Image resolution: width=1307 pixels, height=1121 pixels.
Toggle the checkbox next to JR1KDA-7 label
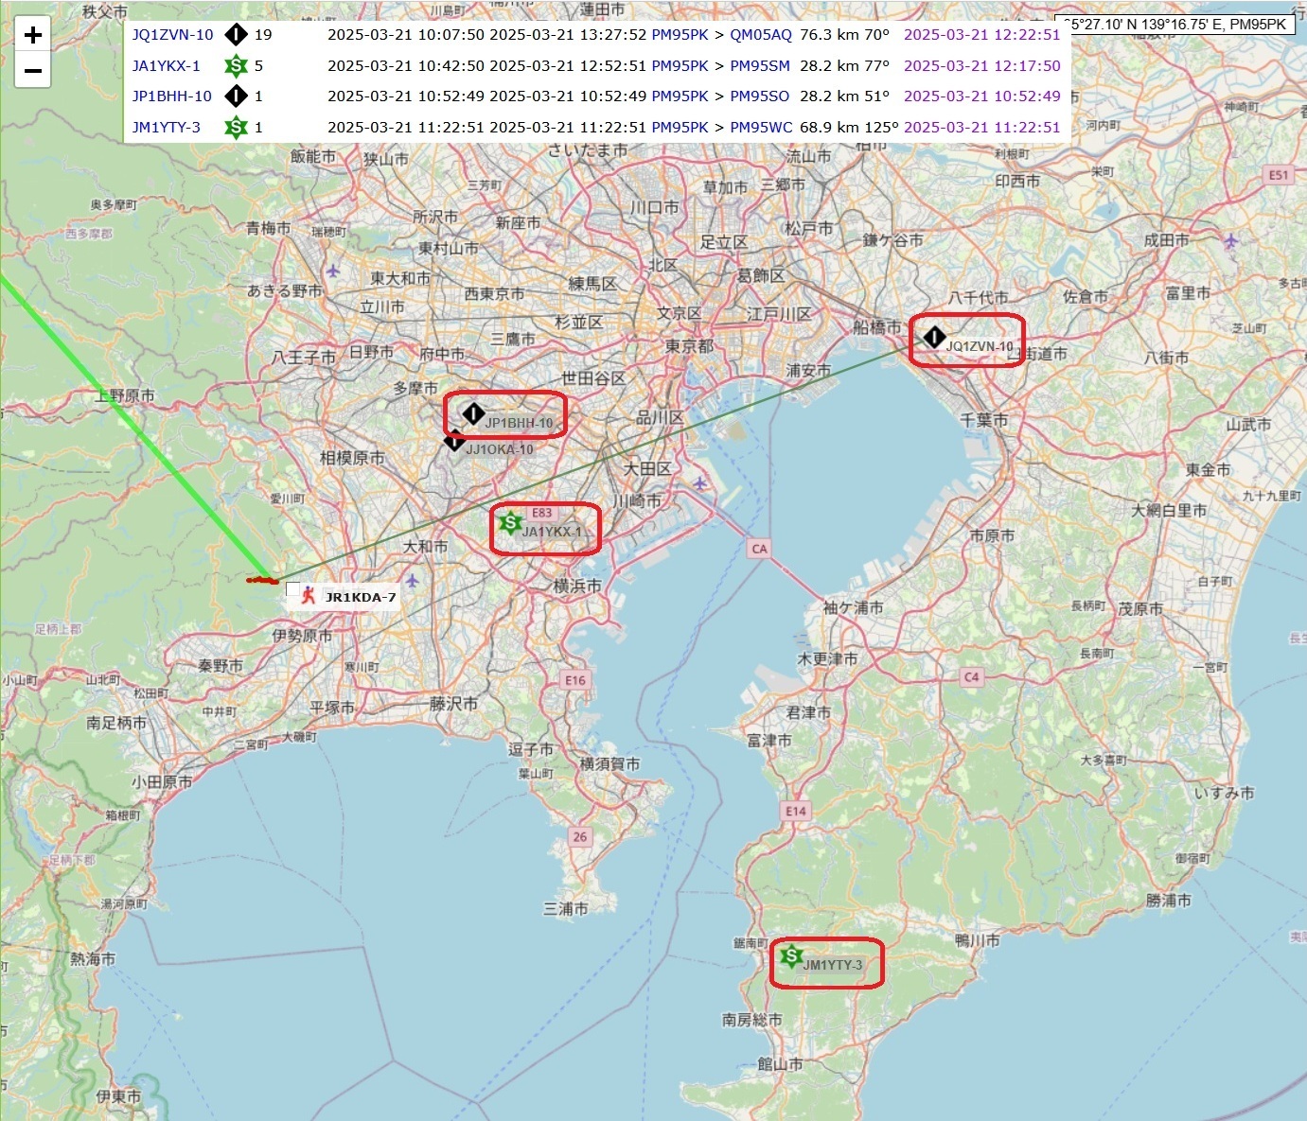292,588
